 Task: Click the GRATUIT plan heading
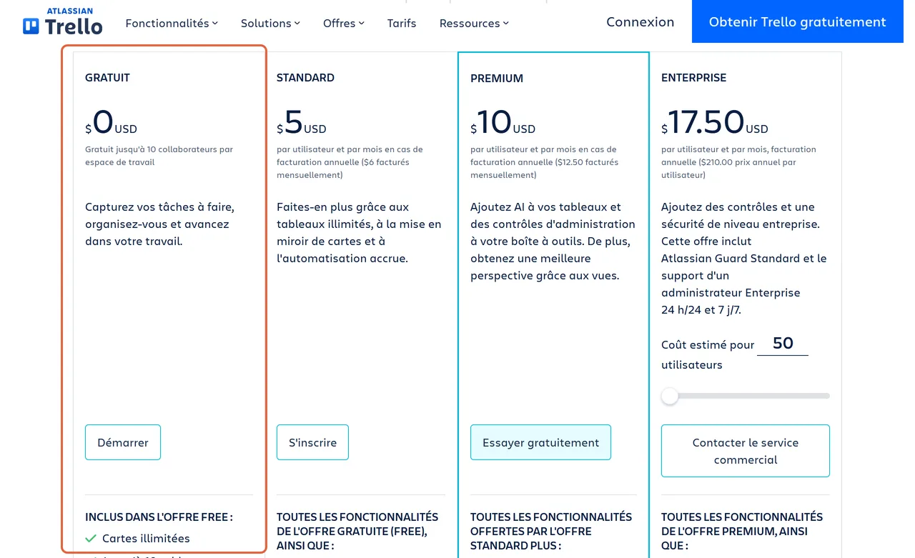[x=107, y=77]
